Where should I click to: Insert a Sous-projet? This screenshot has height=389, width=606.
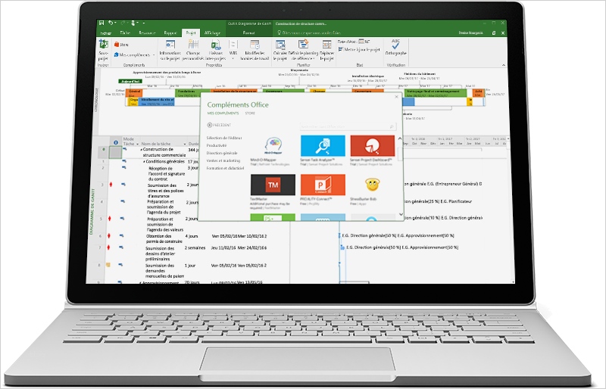[x=103, y=50]
